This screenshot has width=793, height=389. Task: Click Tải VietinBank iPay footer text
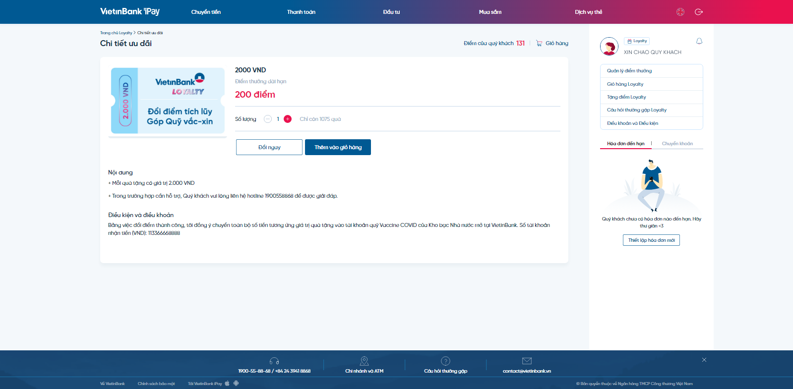coord(205,384)
